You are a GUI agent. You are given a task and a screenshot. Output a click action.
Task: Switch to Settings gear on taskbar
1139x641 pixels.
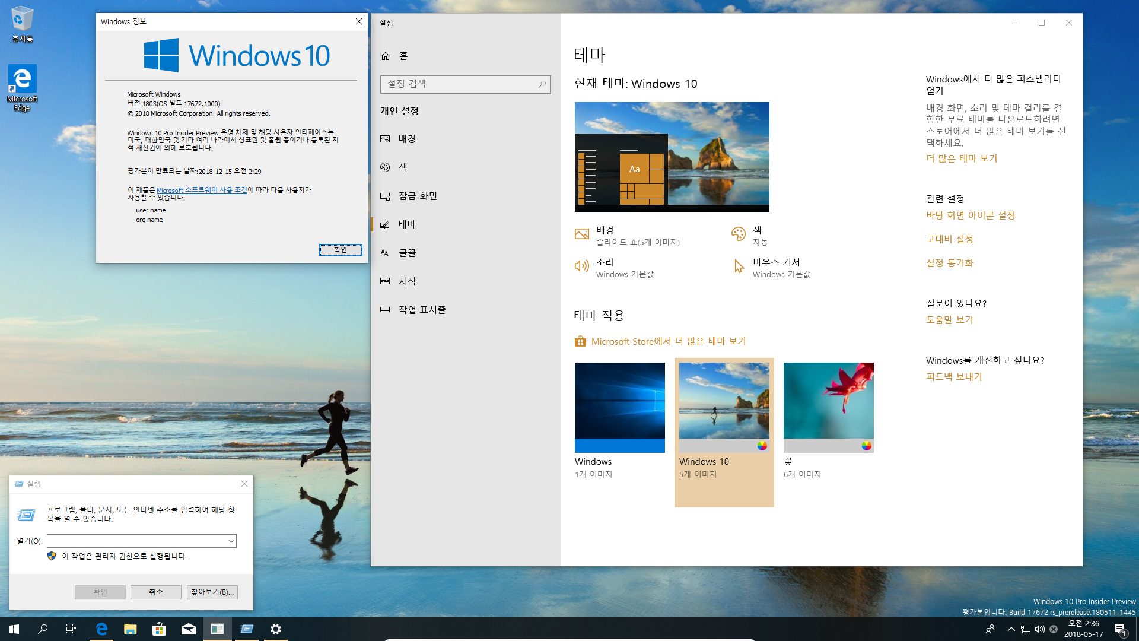(x=276, y=629)
